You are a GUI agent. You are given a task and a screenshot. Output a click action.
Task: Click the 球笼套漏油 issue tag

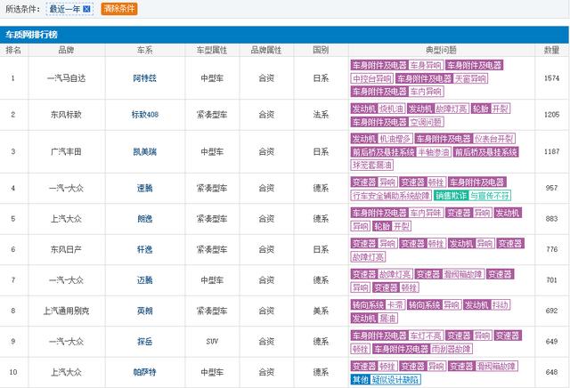[x=372, y=165]
